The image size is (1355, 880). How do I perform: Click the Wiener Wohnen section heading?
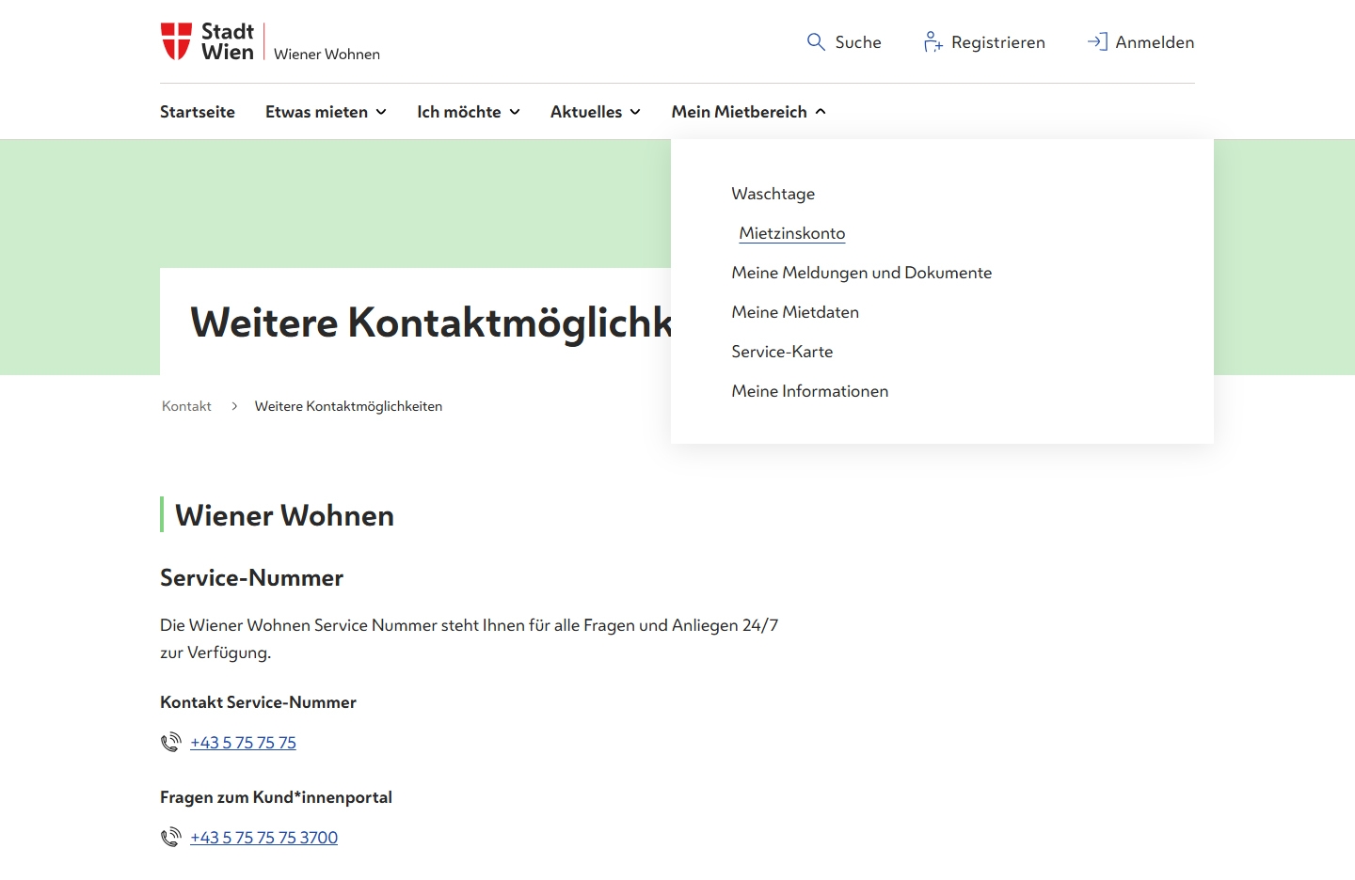click(x=284, y=515)
